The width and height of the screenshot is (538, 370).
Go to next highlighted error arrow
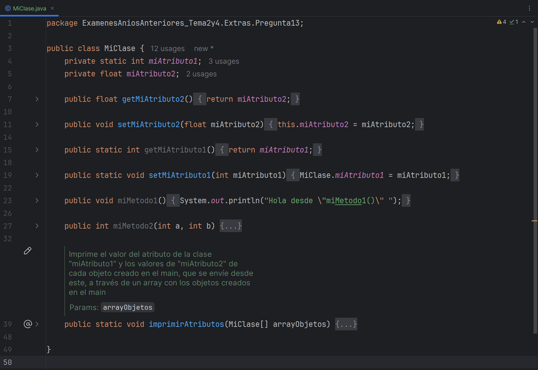click(532, 22)
